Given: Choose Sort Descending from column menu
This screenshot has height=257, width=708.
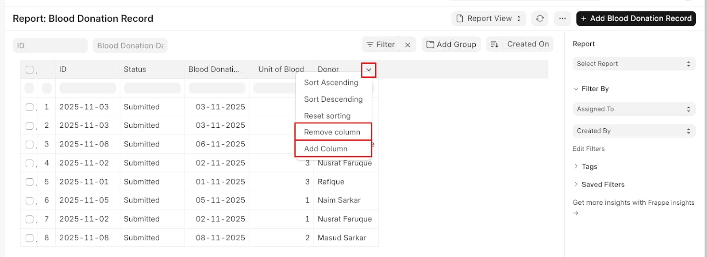Looking at the screenshot, I should [333, 100].
